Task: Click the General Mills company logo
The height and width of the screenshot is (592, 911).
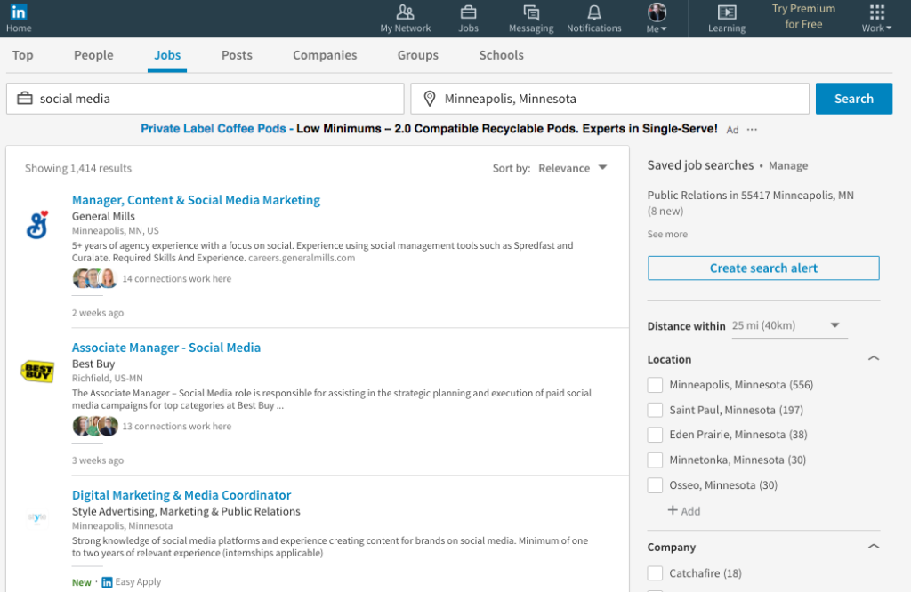Action: (x=37, y=225)
